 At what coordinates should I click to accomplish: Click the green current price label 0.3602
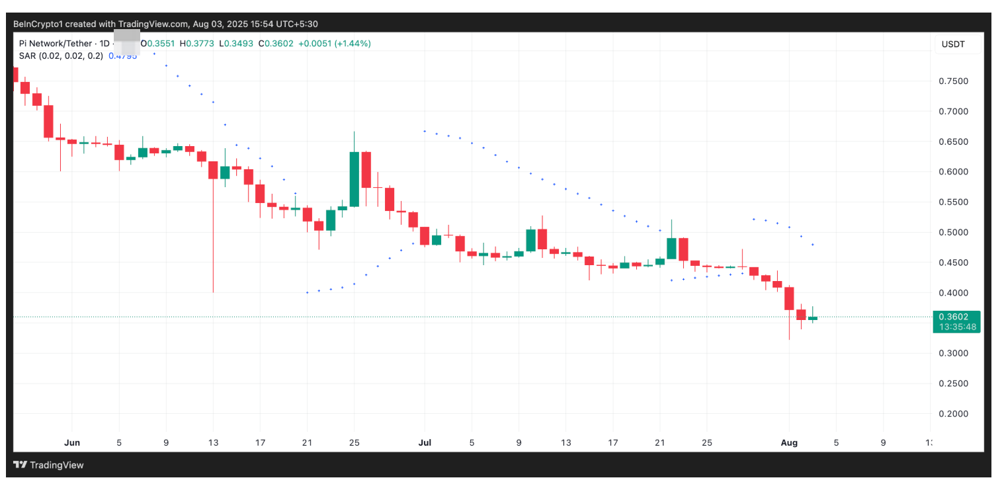(956, 317)
